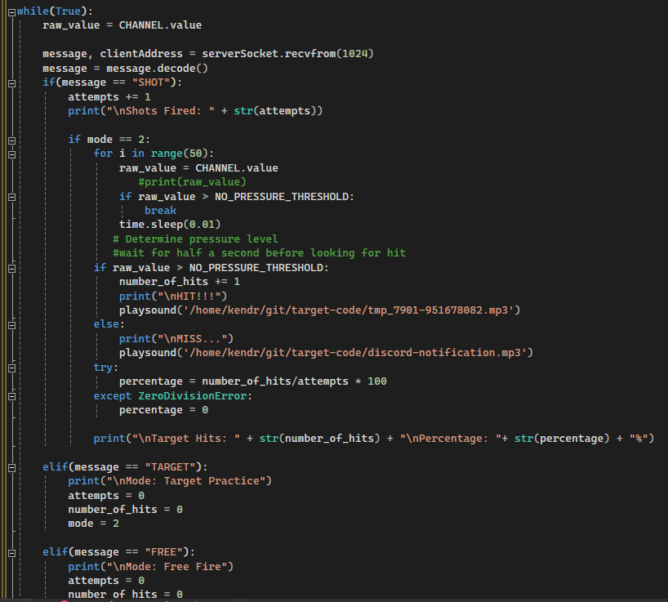668x602 pixels.
Task: Collapse the inner raw_value threshold check containing break
Action: (x=12, y=197)
